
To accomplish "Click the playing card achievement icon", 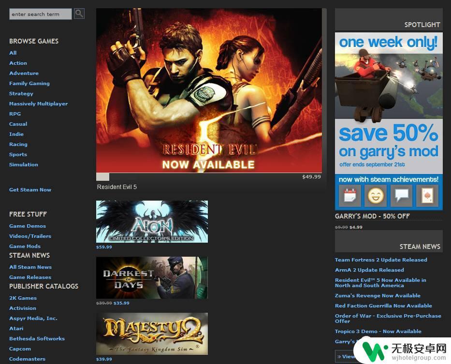I will (x=427, y=196).
